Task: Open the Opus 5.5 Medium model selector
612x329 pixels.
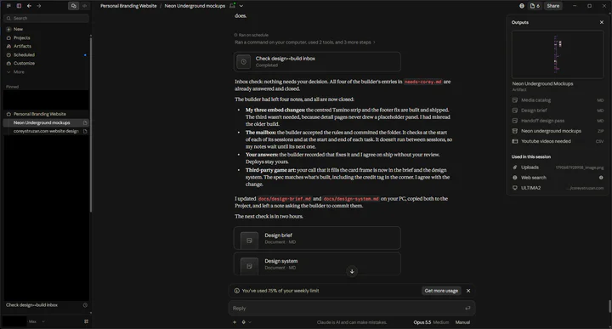Action: pyautogui.click(x=431, y=322)
